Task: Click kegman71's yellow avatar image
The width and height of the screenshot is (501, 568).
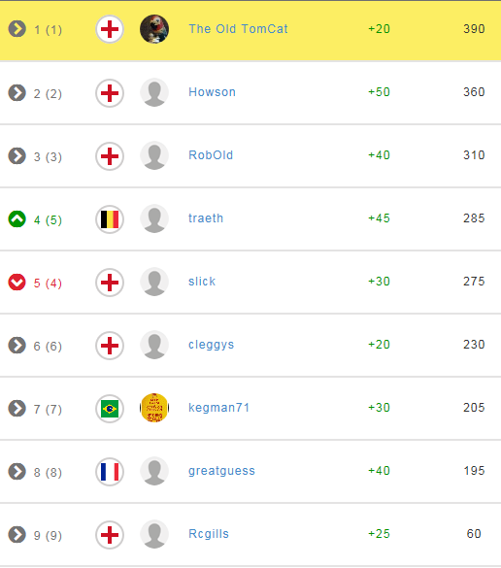Action: click(154, 408)
